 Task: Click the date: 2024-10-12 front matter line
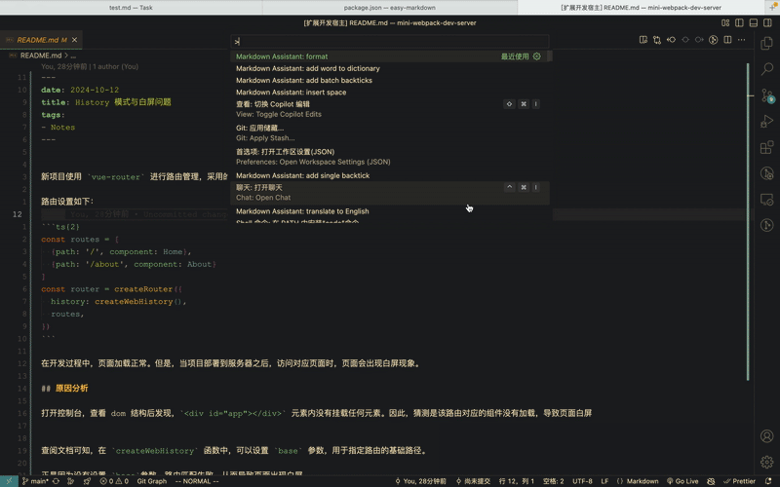pos(80,90)
